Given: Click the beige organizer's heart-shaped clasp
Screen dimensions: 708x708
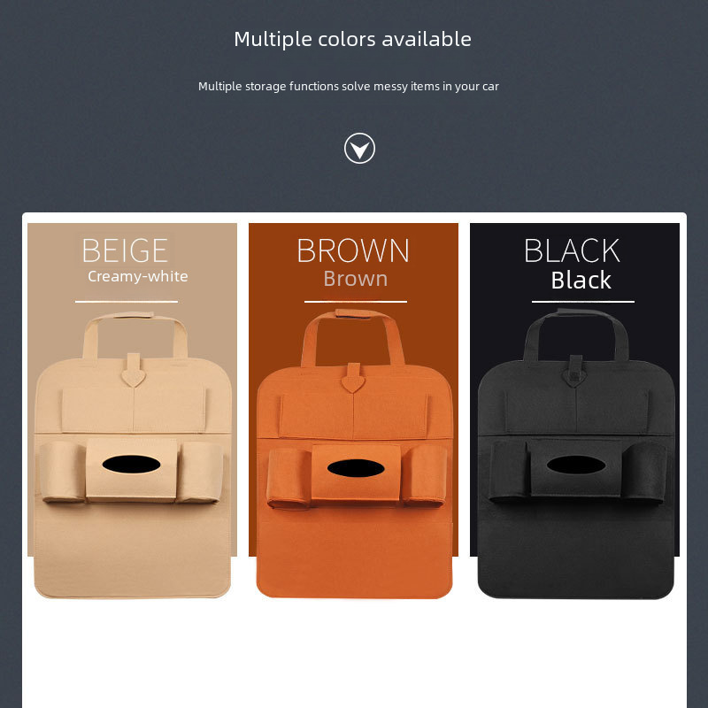Looking at the screenshot, I should click(134, 371).
